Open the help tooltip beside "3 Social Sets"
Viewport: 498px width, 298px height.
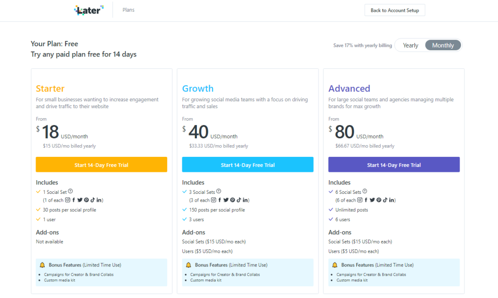coord(219,191)
